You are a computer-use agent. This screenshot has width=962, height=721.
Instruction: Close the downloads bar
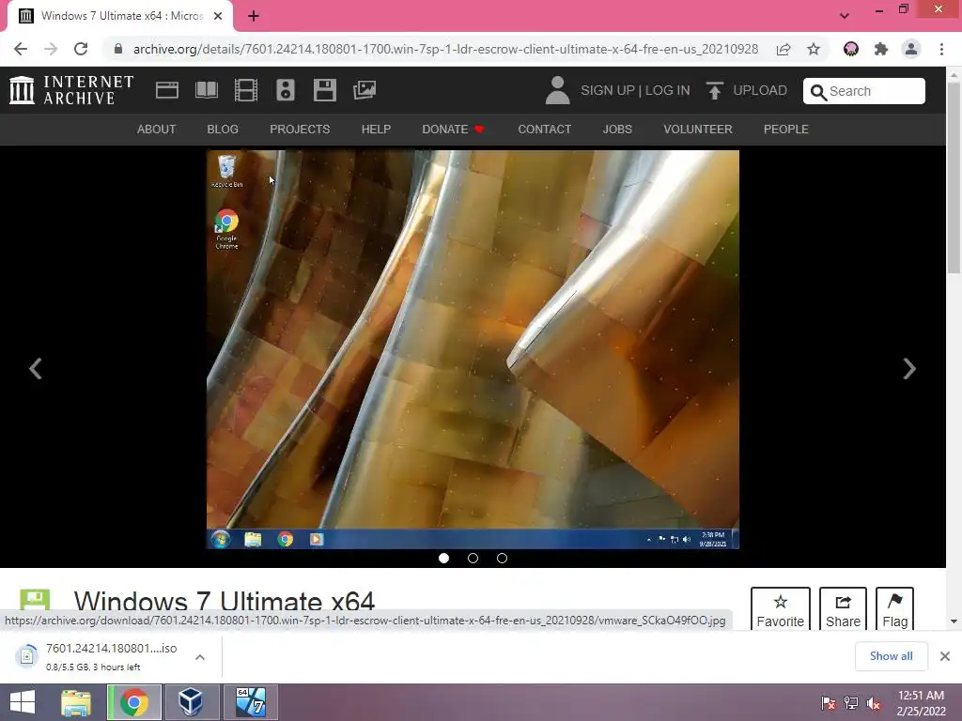click(x=945, y=656)
